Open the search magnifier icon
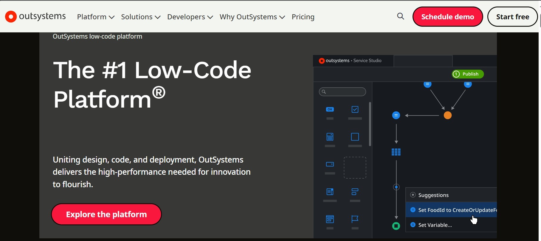Viewport: 541px width, 241px height. click(401, 16)
